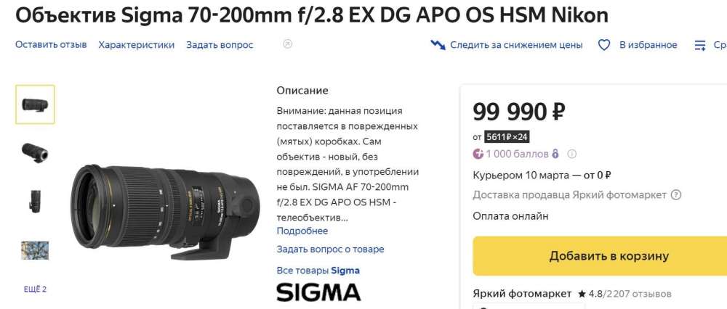Open Оставить отзыв

(51, 45)
